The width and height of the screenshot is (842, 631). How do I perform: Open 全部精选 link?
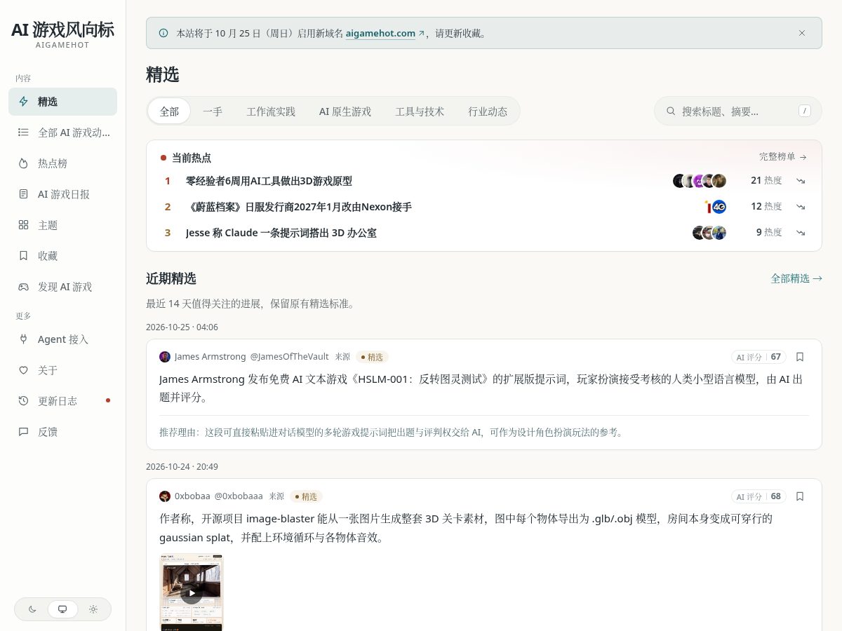(x=796, y=278)
